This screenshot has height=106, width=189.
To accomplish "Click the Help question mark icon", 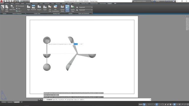I will [173, 1].
